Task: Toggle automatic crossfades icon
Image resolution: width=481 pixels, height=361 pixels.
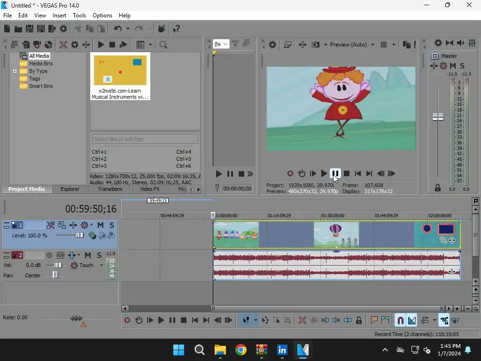Action: 411,321
